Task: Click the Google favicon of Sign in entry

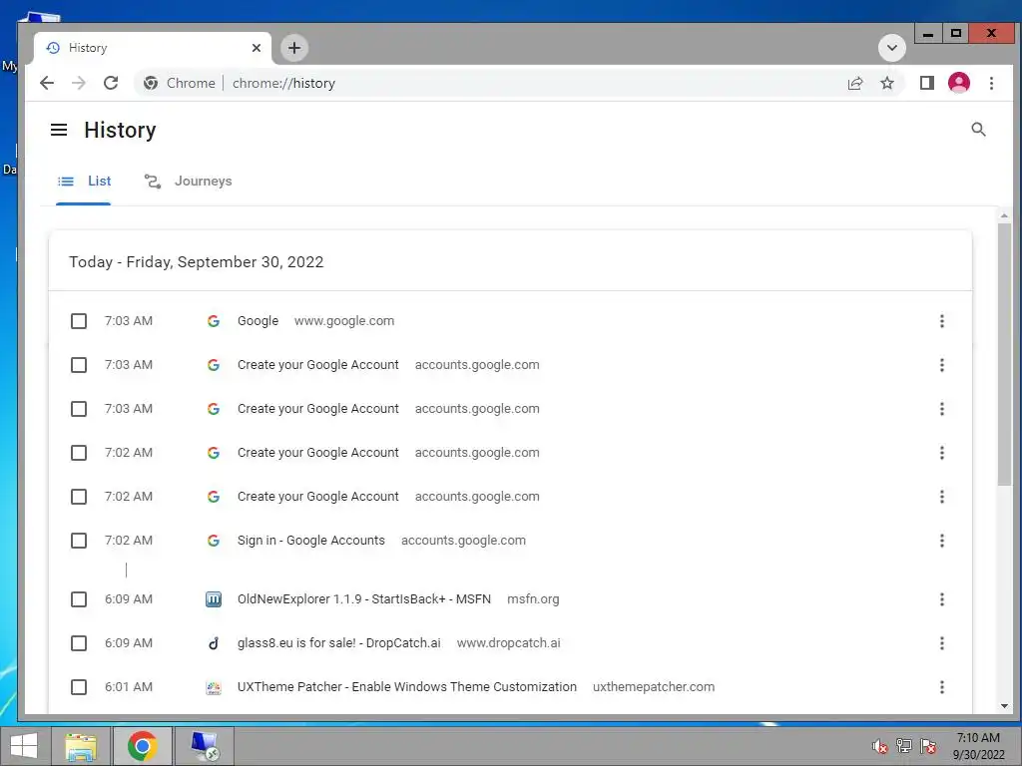Action: coord(214,541)
